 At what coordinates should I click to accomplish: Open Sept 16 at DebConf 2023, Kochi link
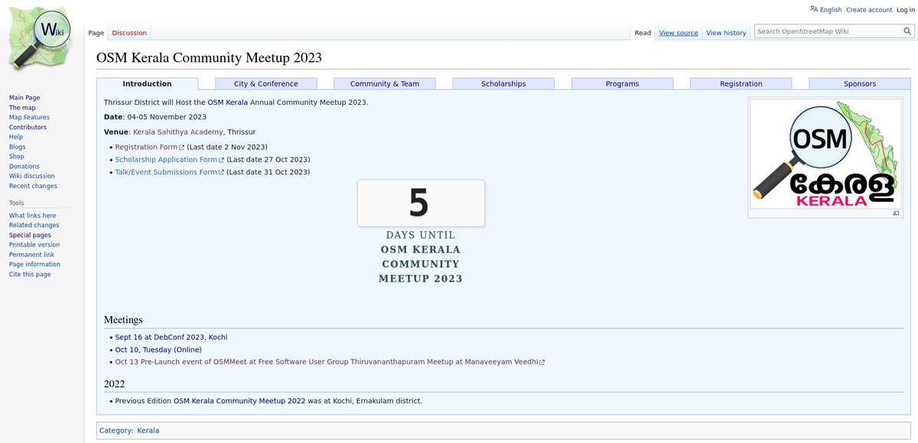(x=171, y=337)
